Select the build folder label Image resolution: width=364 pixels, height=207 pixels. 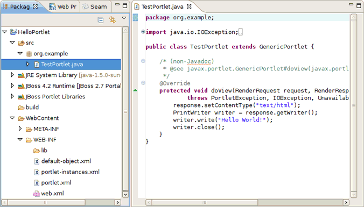[x=32, y=108]
